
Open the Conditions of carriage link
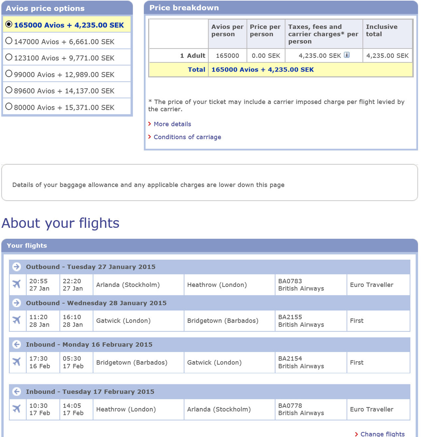tap(187, 137)
